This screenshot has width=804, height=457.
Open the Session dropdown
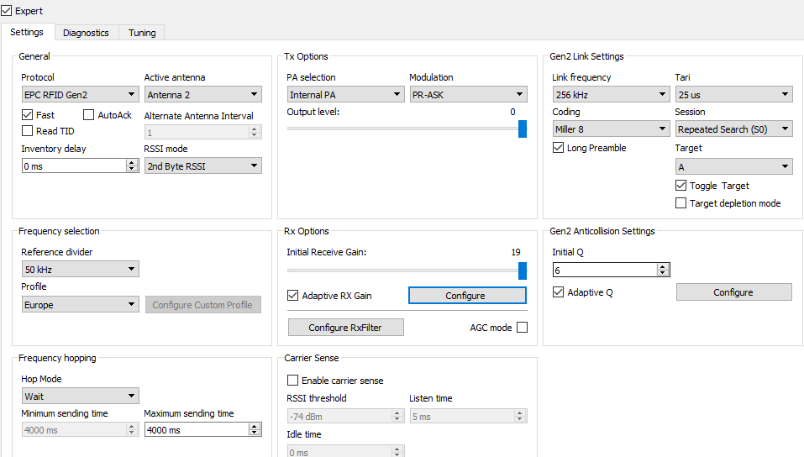[734, 129]
